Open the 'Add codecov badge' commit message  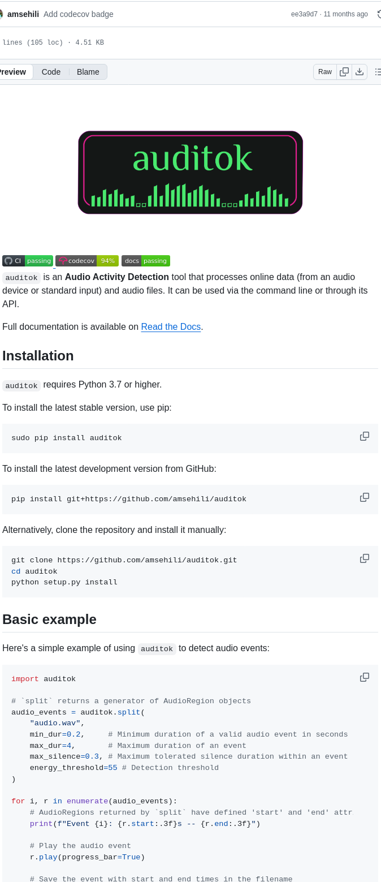click(79, 14)
